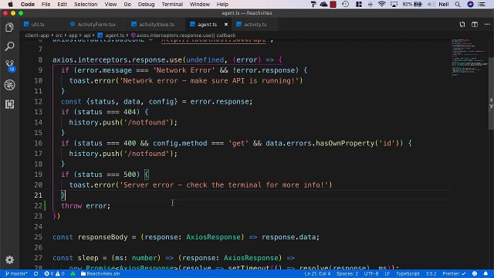494x278 pixels.
Task: Open Time Machine icon in menu bar
Action: coord(345,4)
